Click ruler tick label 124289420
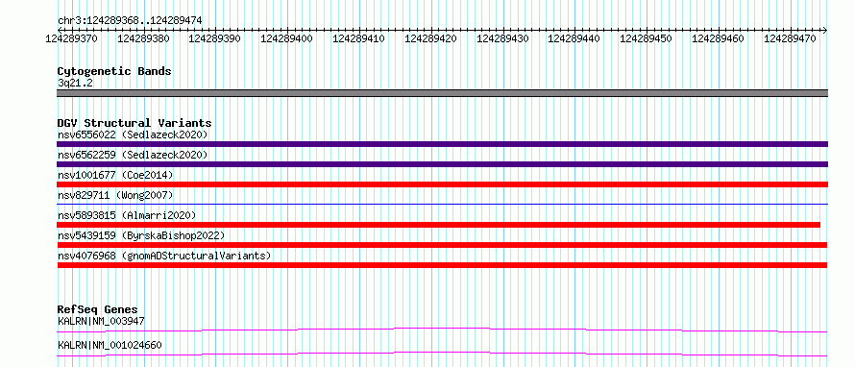The image size is (855, 367). tap(430, 39)
